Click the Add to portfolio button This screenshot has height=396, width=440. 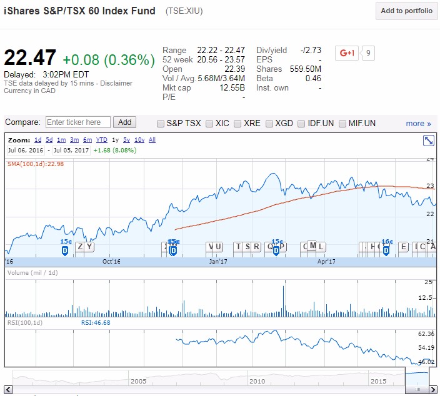coord(406,11)
